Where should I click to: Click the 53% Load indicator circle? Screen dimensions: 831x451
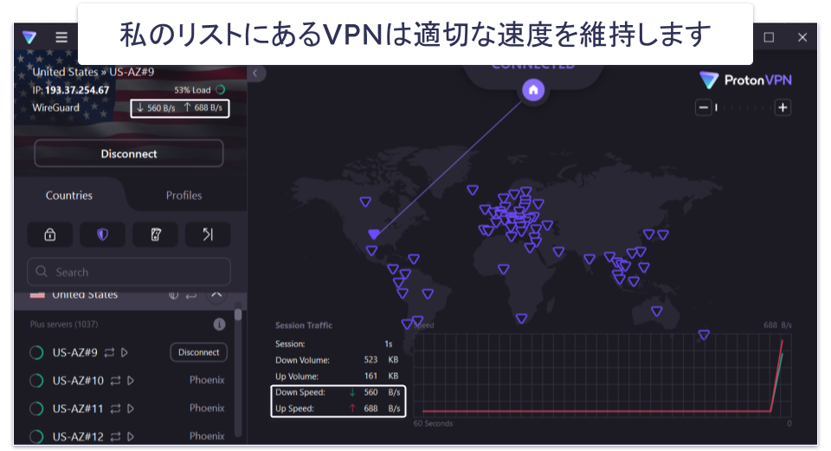pos(221,89)
